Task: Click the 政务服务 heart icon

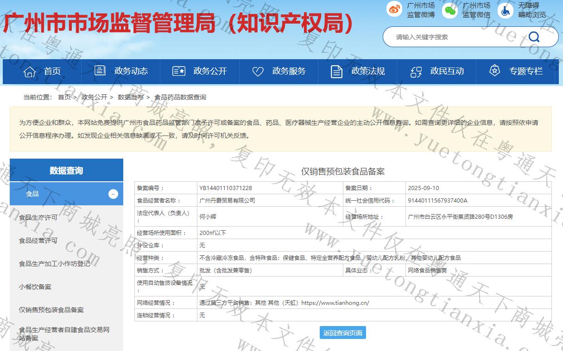Action: click(258, 71)
